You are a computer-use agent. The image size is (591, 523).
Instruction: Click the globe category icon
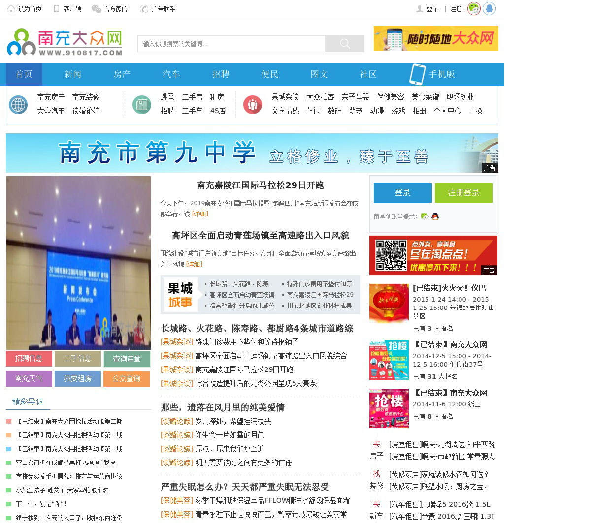(18, 105)
